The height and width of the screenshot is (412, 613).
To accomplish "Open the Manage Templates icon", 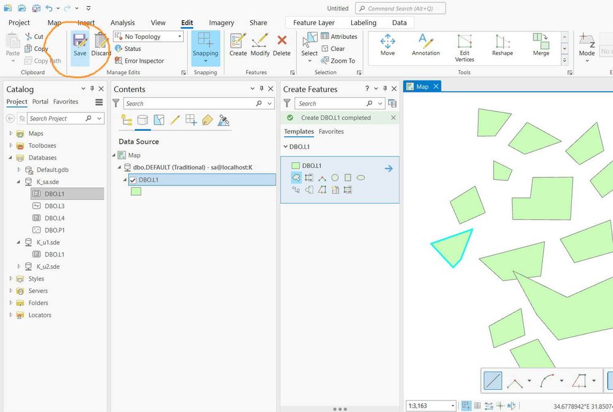I will [392, 104].
